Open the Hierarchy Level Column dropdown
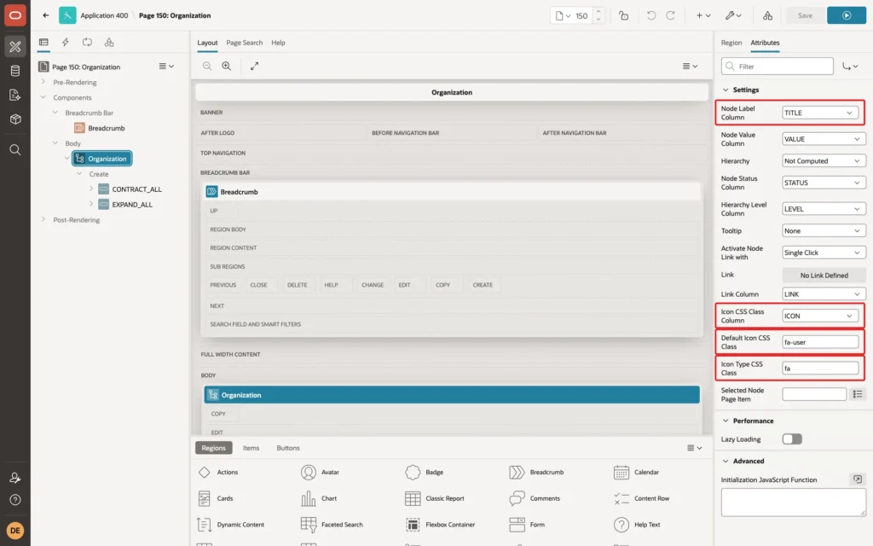 824,209
